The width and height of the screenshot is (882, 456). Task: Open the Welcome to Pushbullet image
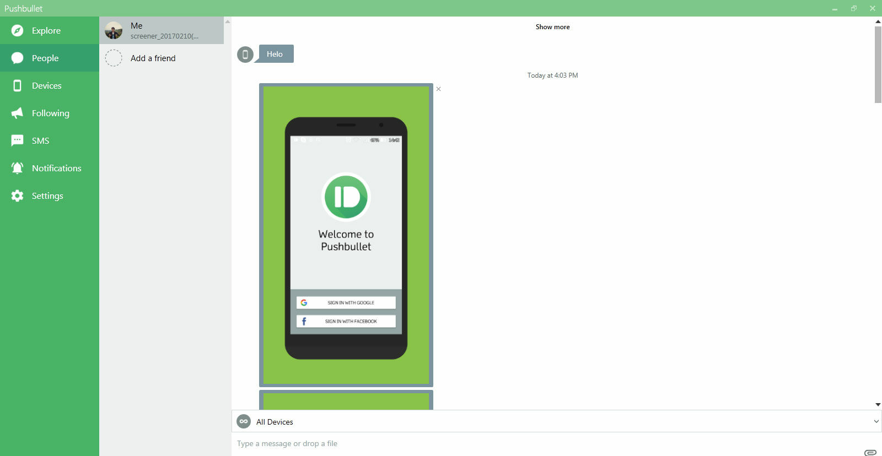tap(346, 235)
